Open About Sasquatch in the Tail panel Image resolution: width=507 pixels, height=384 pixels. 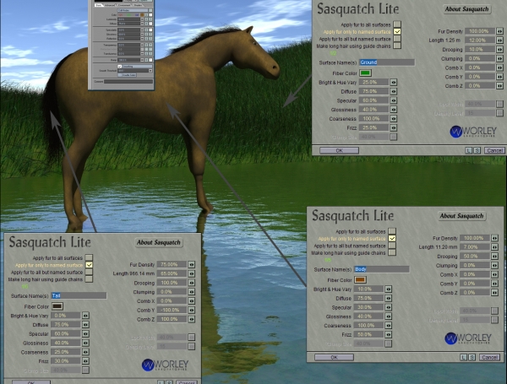(x=159, y=242)
